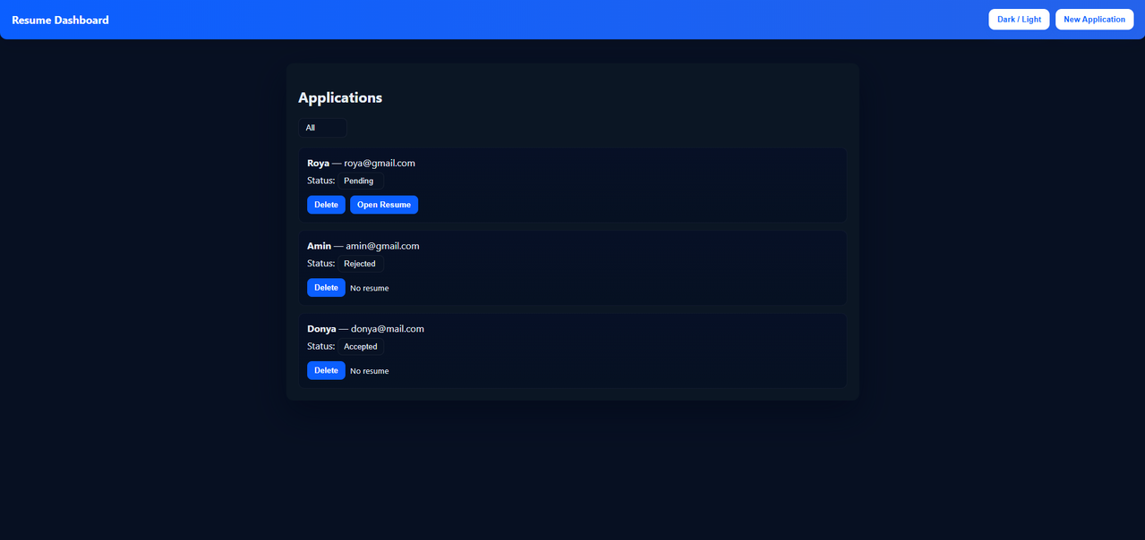Open Resume for Roya
This screenshot has height=540, width=1145.
pos(384,205)
